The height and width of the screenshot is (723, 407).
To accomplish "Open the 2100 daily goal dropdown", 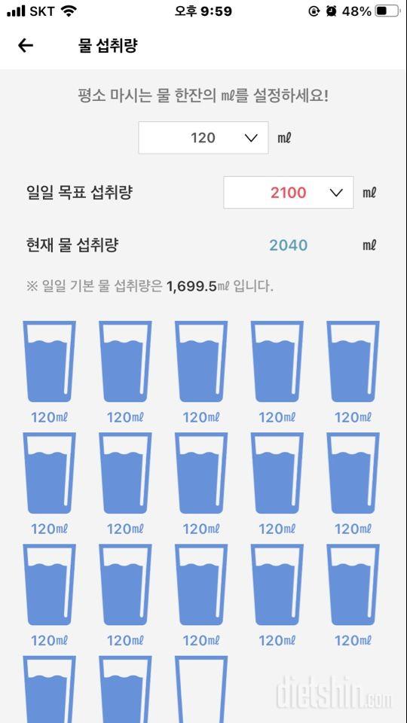I will (x=289, y=192).
